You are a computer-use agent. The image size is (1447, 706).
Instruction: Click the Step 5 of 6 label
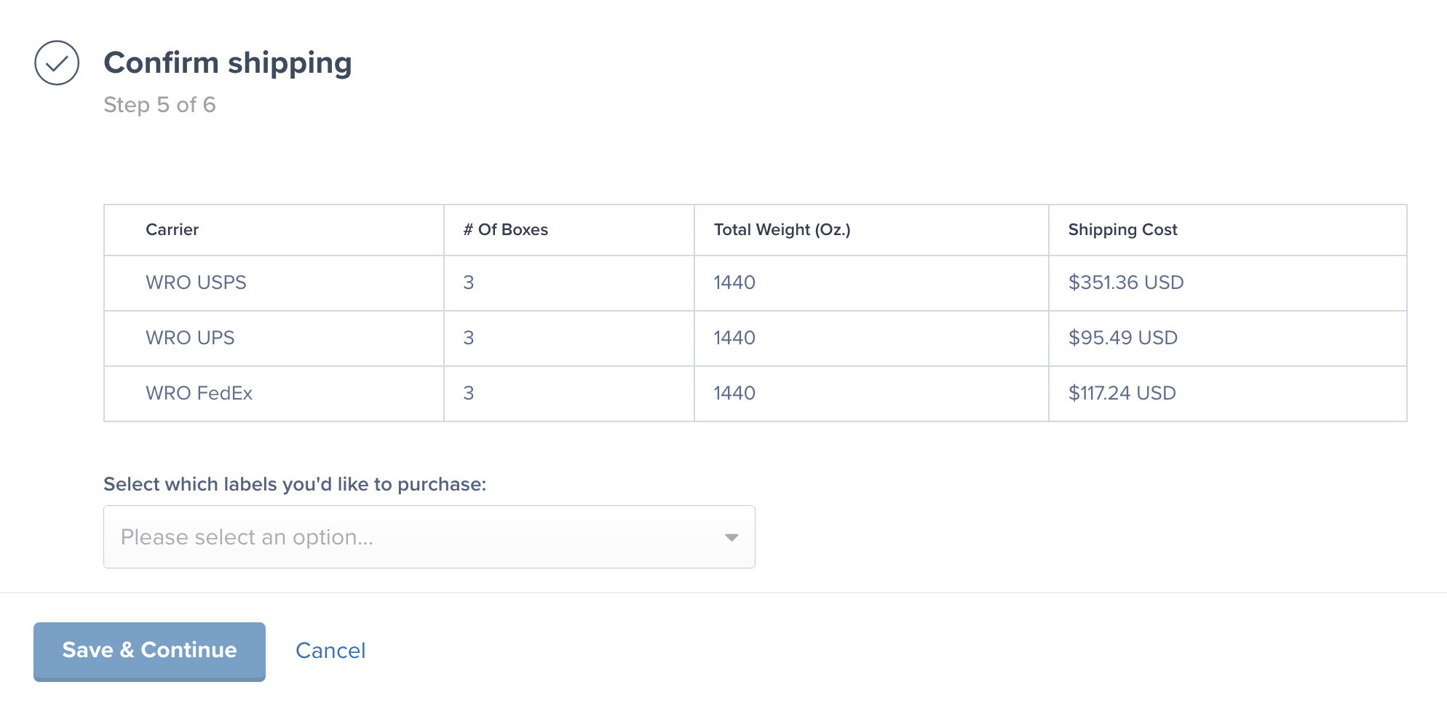(x=161, y=105)
